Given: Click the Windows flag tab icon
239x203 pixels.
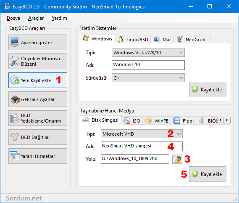Looking at the screenshot, I should 86,38.
